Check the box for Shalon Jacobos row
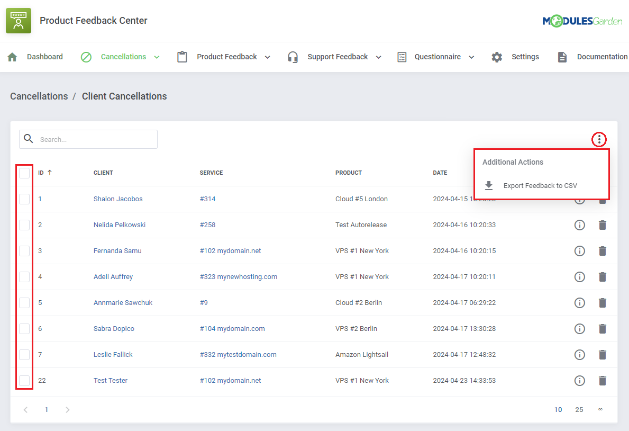This screenshot has height=431, width=629. tap(24, 199)
